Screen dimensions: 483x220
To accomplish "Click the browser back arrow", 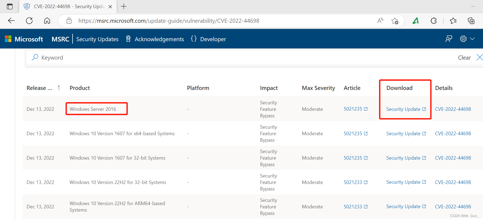I will tap(11, 21).
